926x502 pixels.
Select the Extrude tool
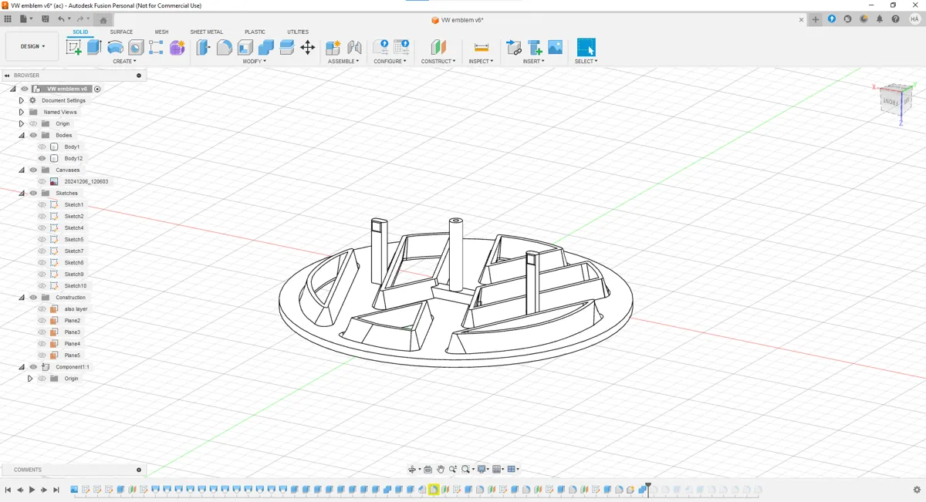click(94, 48)
